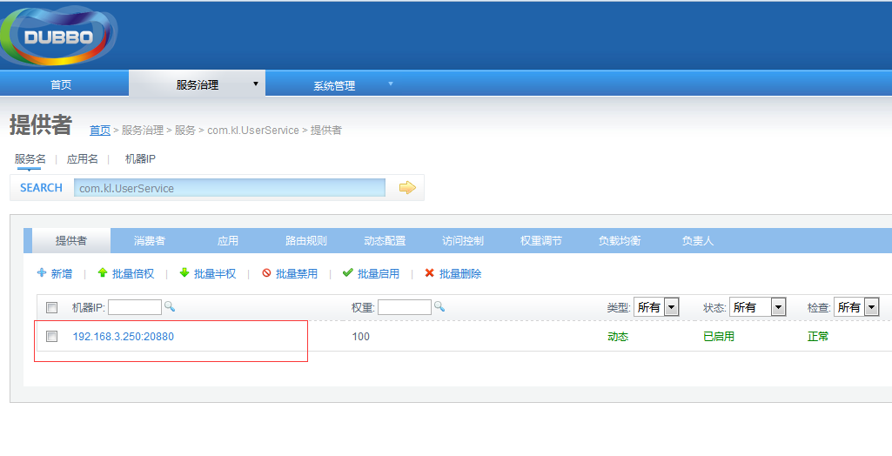Toggle the select-all checkbox in table header

point(52,307)
